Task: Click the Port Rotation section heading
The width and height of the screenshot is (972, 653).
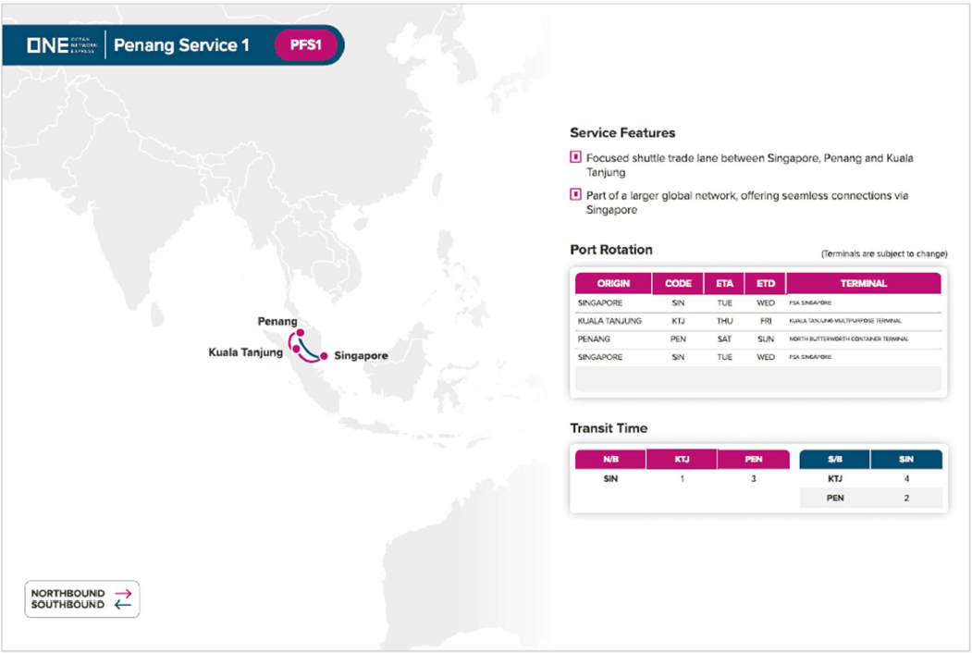Action: pyautogui.click(x=610, y=250)
